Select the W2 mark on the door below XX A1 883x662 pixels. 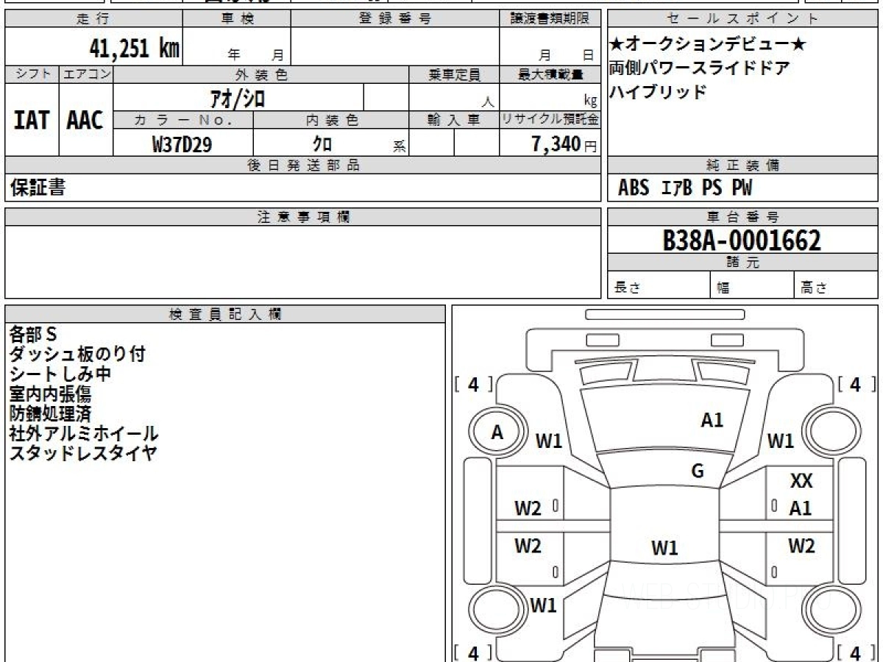[x=801, y=546]
